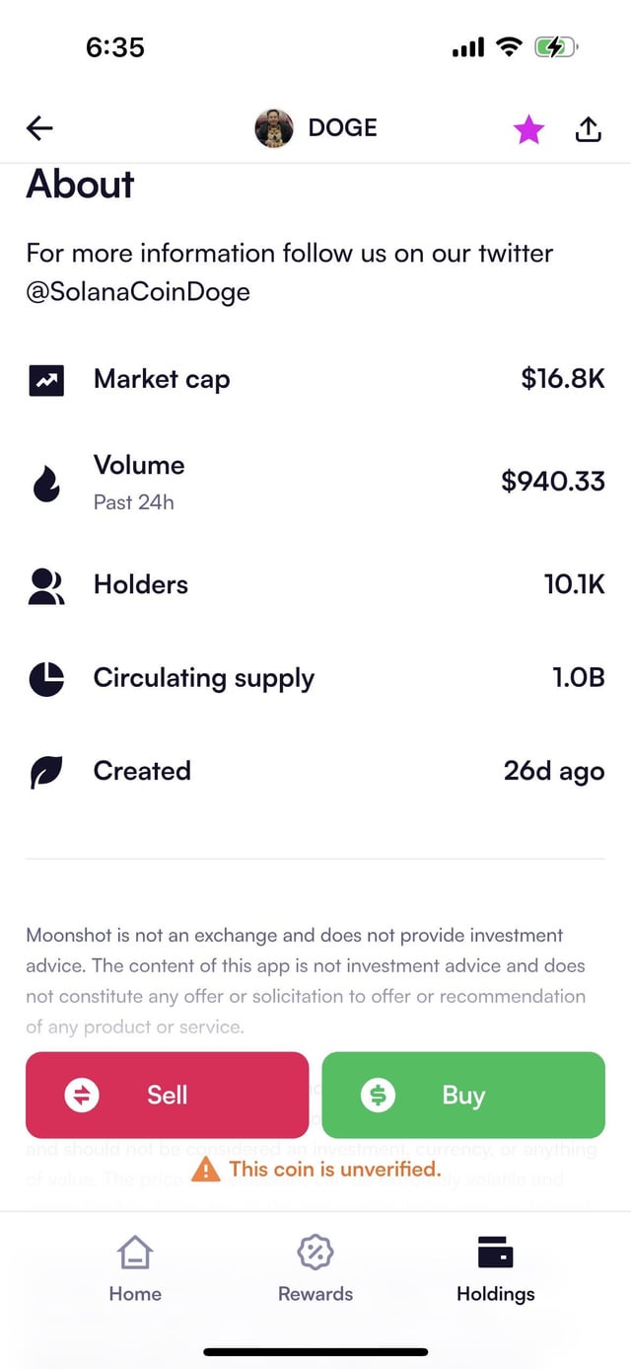
Task: Tap the DOGE title text
Action: (x=342, y=128)
